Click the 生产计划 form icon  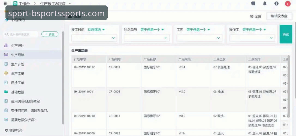[x=6, y=64]
